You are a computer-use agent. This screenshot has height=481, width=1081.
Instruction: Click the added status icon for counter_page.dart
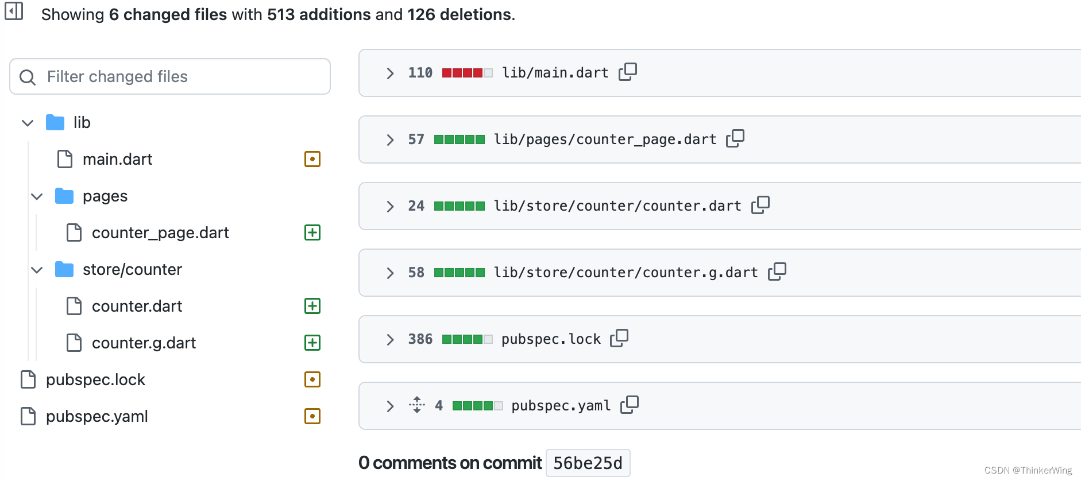(x=312, y=232)
